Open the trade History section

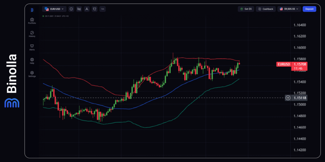[32, 34]
